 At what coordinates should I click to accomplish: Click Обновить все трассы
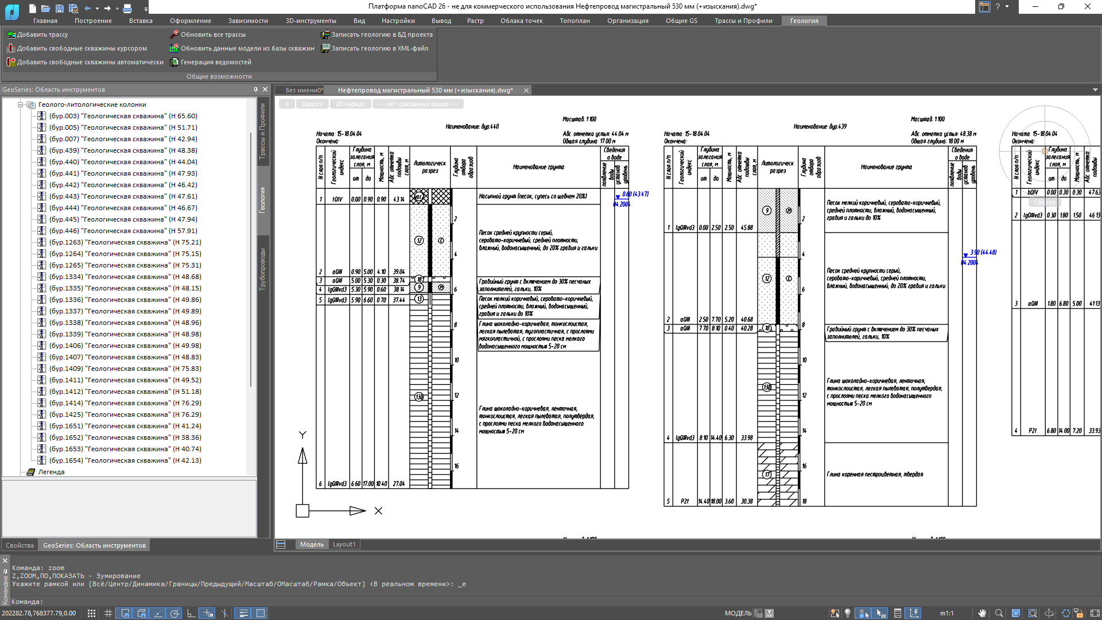point(208,34)
